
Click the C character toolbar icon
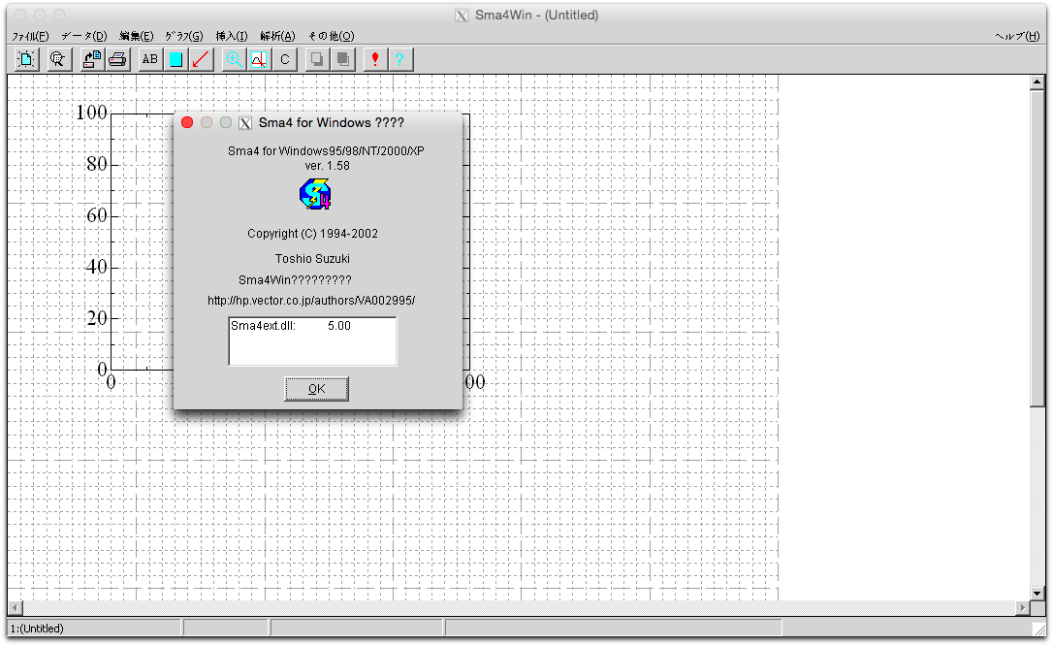(x=284, y=59)
